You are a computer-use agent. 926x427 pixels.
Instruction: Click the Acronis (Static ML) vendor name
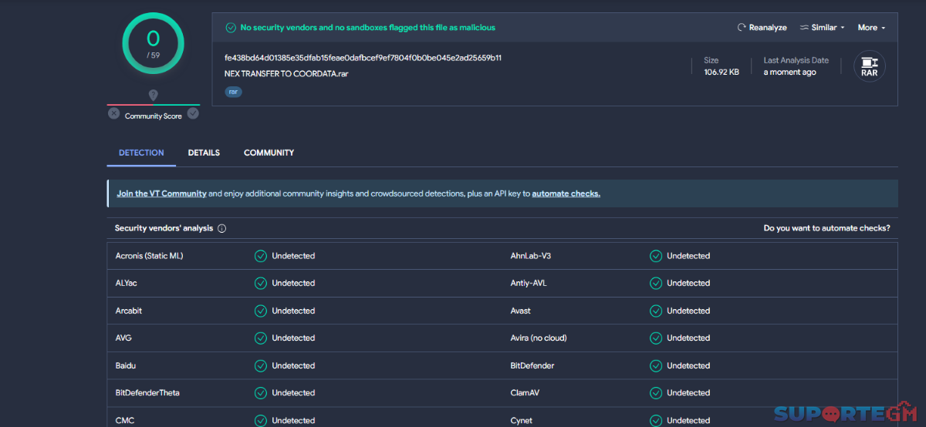click(150, 256)
